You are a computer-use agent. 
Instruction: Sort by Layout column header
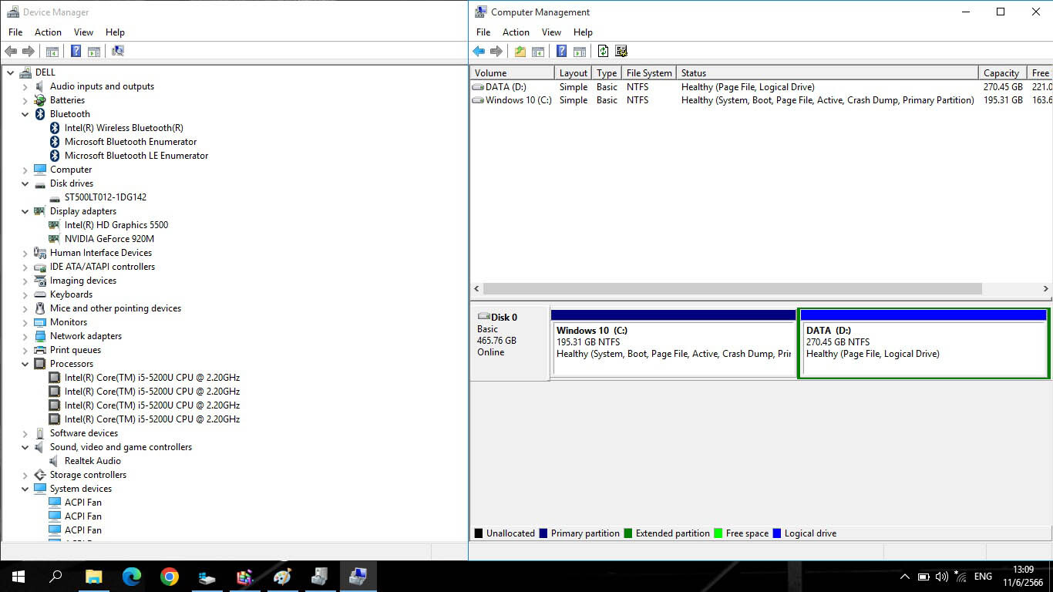(x=574, y=73)
